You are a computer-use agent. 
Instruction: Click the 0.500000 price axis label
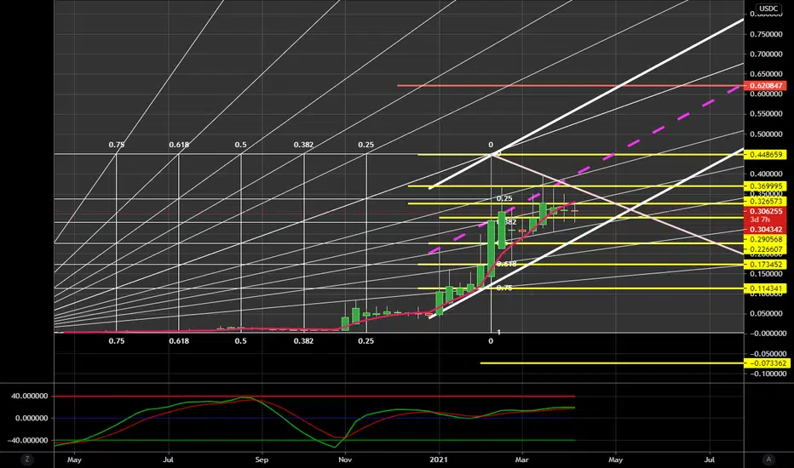point(766,134)
